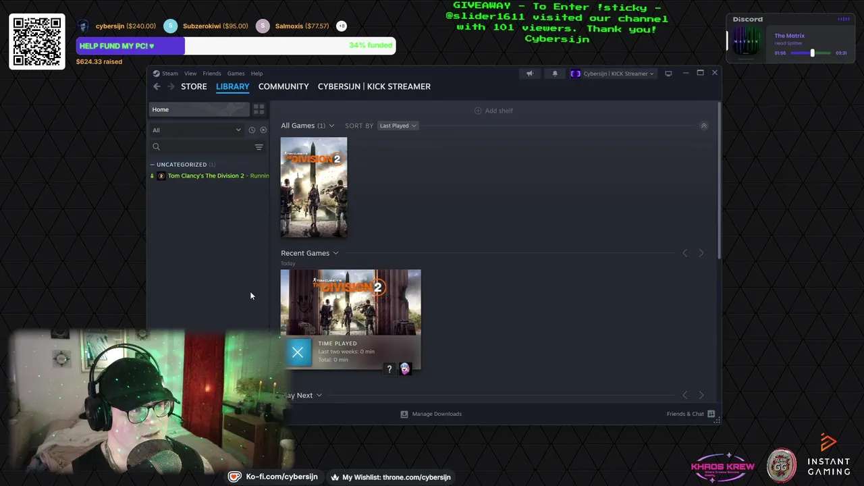
Task: Toggle sort by recent activity clock icon
Action: coord(252,130)
